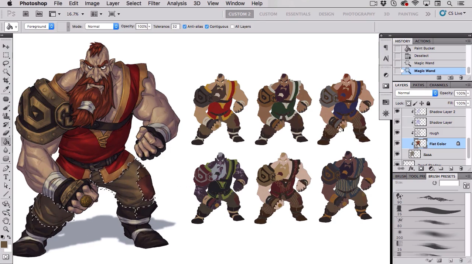The height and width of the screenshot is (264, 472).
Task: Switch to the Essentials workspace
Action: [298, 14]
